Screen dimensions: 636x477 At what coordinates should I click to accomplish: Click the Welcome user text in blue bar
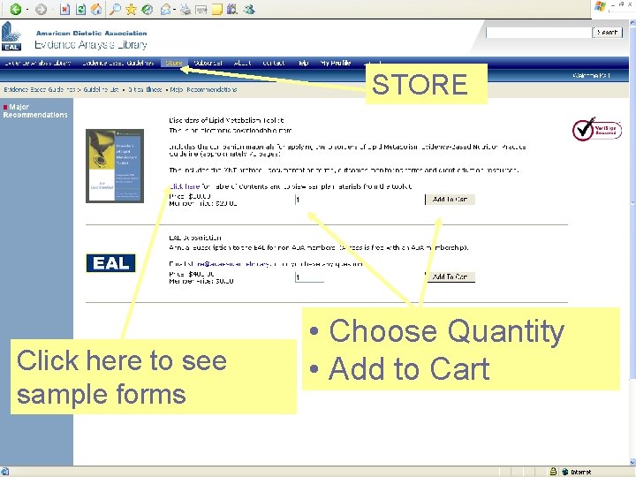(x=591, y=75)
